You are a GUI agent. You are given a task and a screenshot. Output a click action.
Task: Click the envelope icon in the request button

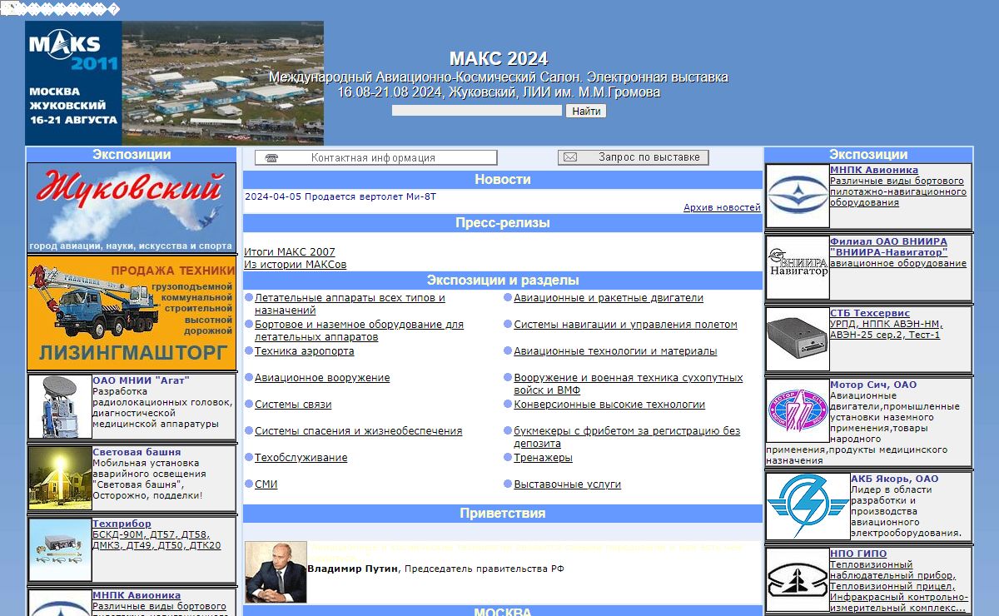tap(570, 157)
